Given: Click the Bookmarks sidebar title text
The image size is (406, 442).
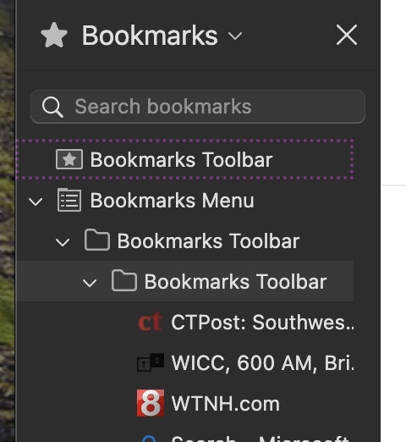Looking at the screenshot, I should 150,36.
